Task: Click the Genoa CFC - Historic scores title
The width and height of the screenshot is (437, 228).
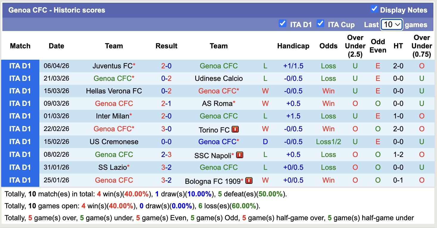Action: point(55,10)
